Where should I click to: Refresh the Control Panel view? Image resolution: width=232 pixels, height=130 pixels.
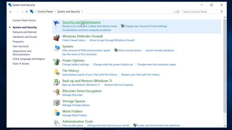[x=178, y=12]
